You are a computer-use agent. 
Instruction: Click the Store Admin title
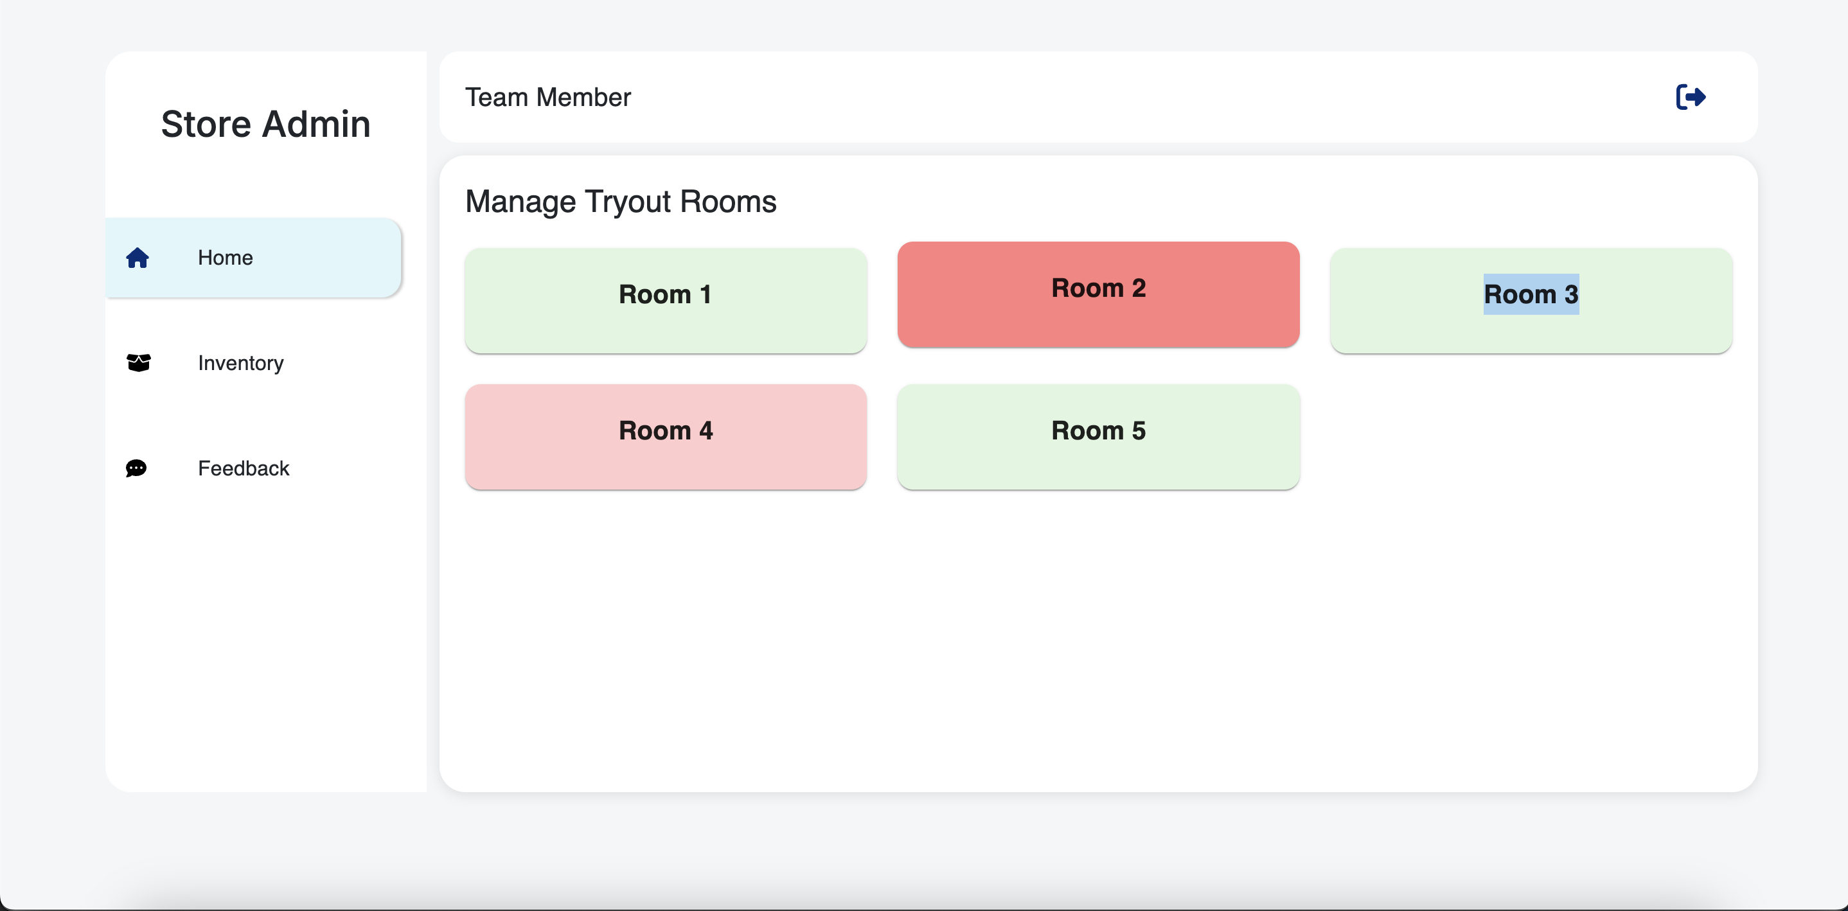pos(265,123)
